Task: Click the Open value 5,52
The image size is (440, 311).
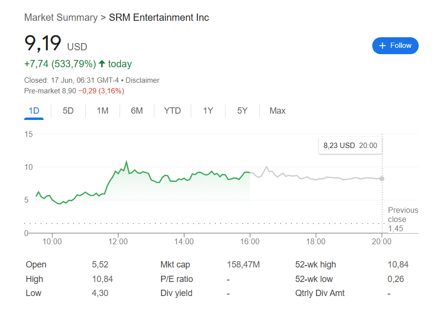Action: [100, 265]
